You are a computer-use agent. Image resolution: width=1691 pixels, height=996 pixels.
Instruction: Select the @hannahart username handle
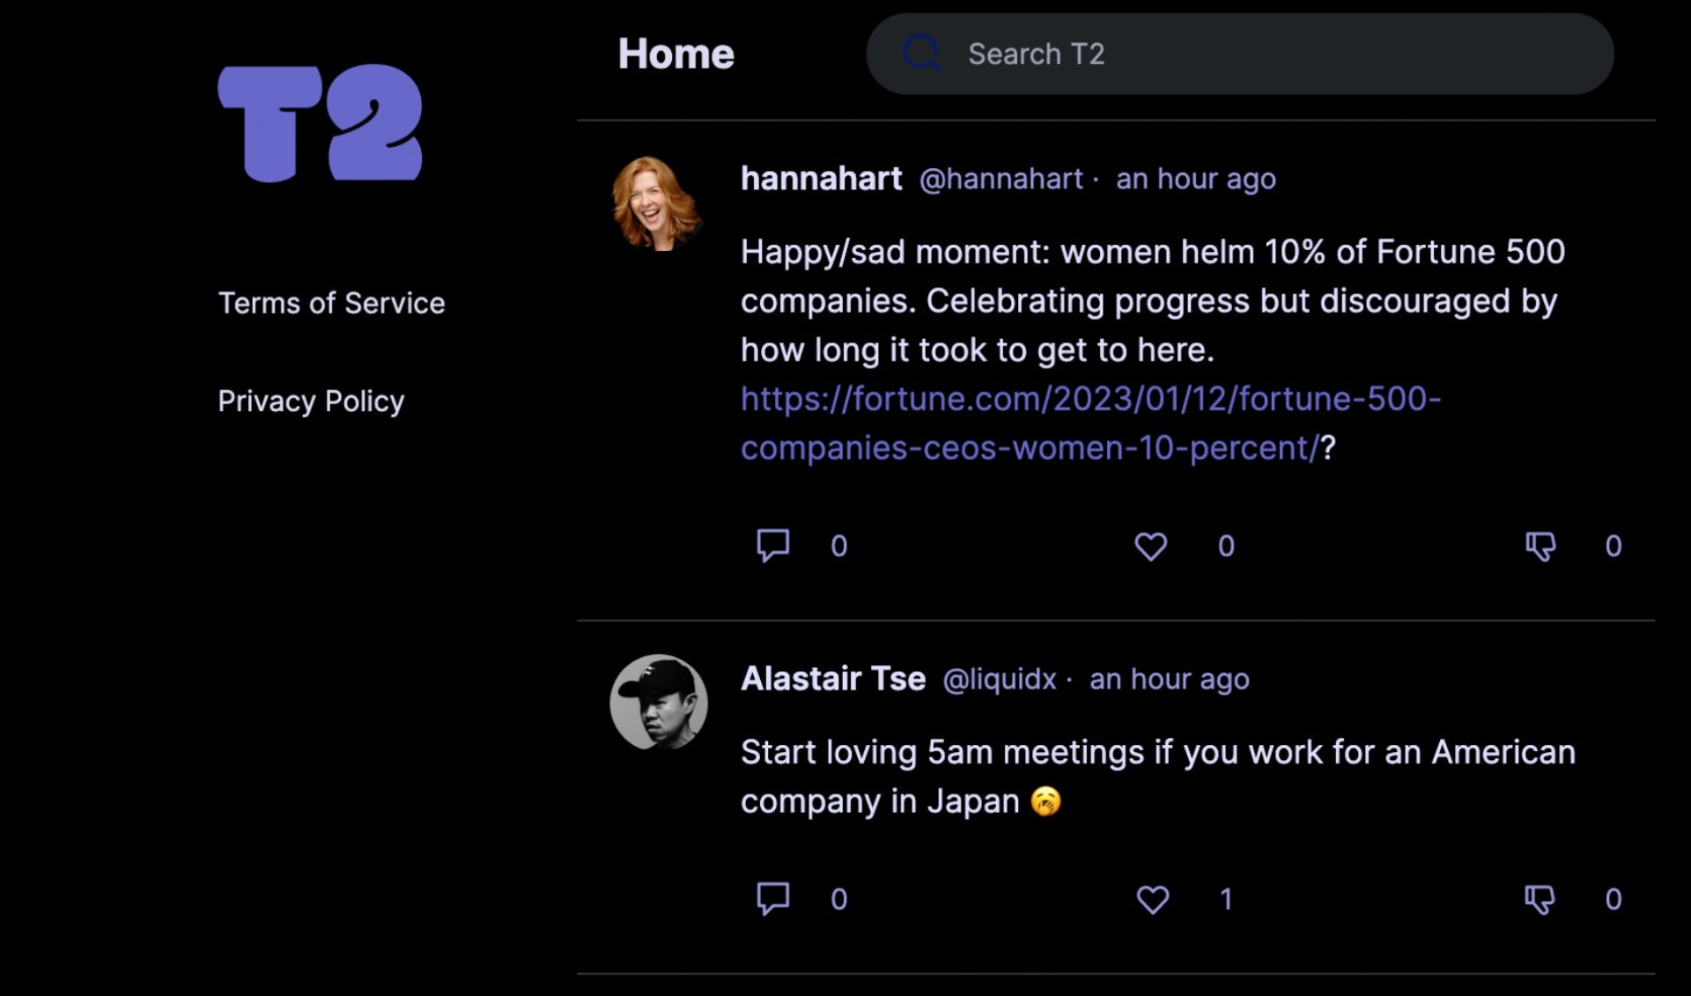pyautogui.click(x=1001, y=179)
